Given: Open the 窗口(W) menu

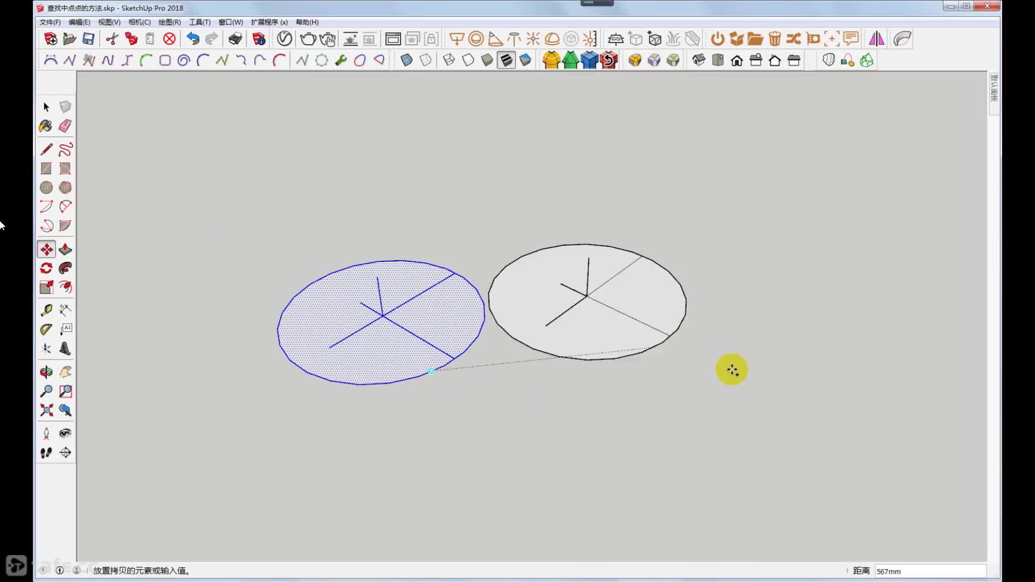Looking at the screenshot, I should tap(231, 22).
